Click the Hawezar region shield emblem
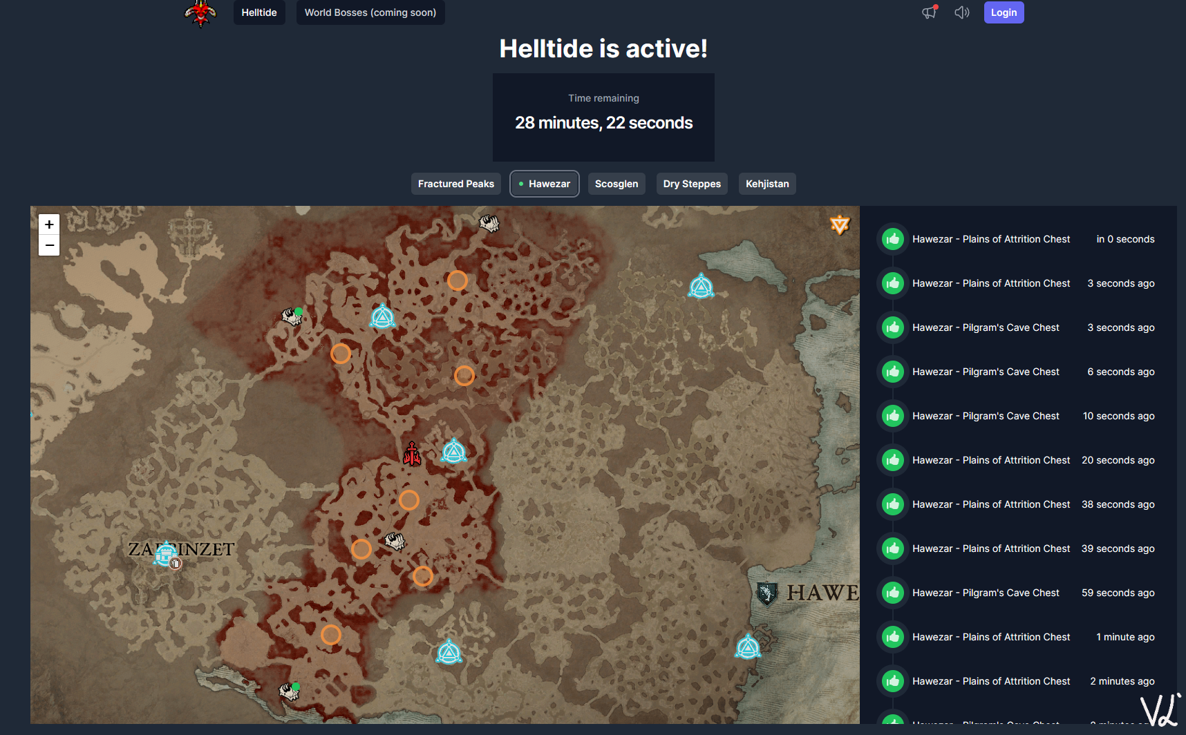The width and height of the screenshot is (1186, 735). tap(766, 593)
